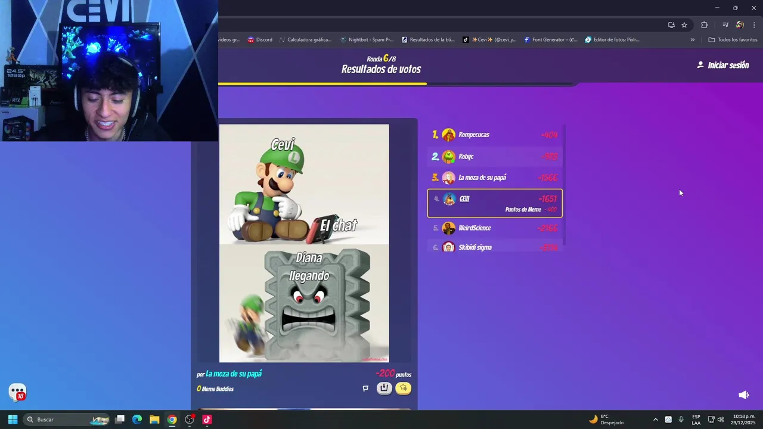Viewport: 763px width, 429px height.
Task: Open the Editor de fotos: Pixlr bookmark
Action: point(612,40)
